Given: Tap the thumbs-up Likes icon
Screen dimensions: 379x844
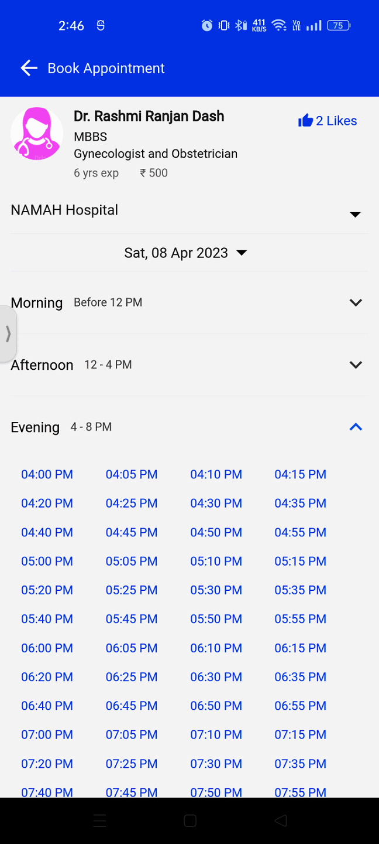Looking at the screenshot, I should click(x=305, y=121).
